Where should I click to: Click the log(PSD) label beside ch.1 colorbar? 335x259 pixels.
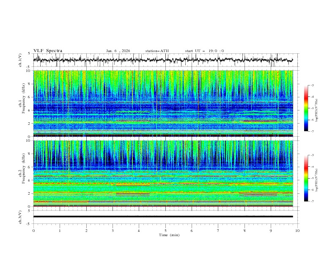click(316, 110)
